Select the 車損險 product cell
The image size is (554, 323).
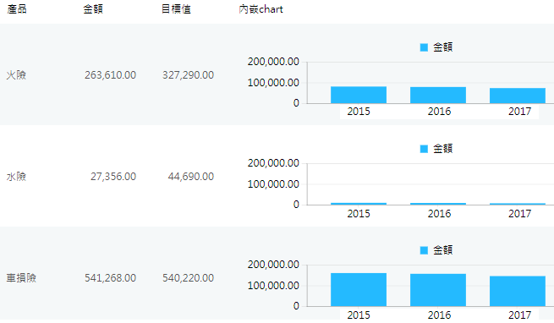click(21, 278)
